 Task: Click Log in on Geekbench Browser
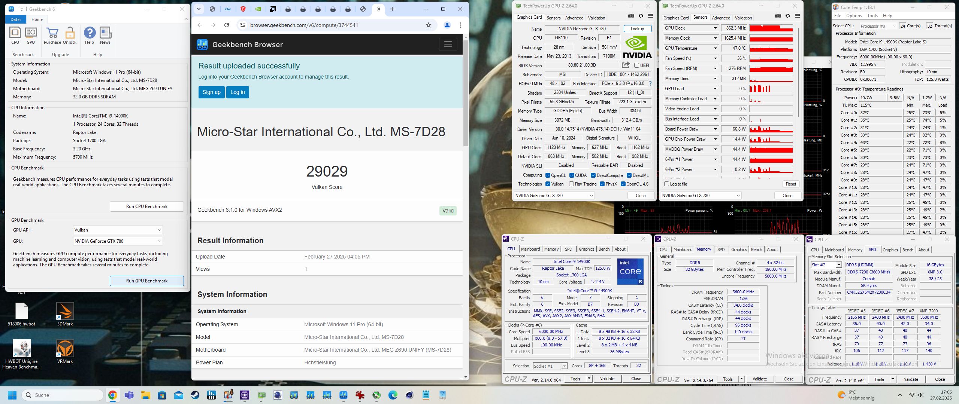click(x=238, y=92)
